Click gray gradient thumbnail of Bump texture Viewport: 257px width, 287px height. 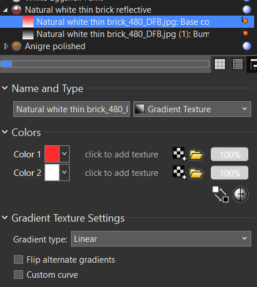pyautogui.click(x=28, y=34)
